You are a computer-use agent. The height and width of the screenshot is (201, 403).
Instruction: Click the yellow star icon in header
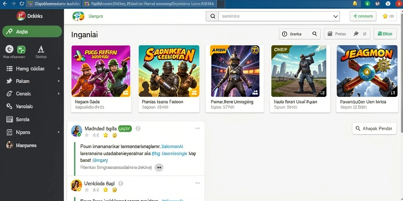click(385, 16)
